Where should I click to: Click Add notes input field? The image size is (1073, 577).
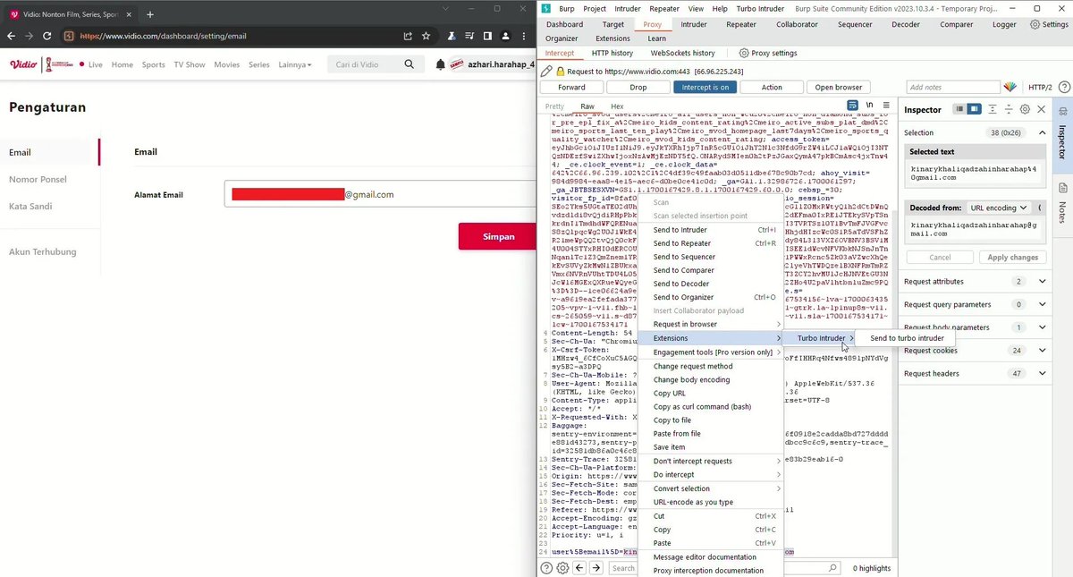[x=951, y=87]
